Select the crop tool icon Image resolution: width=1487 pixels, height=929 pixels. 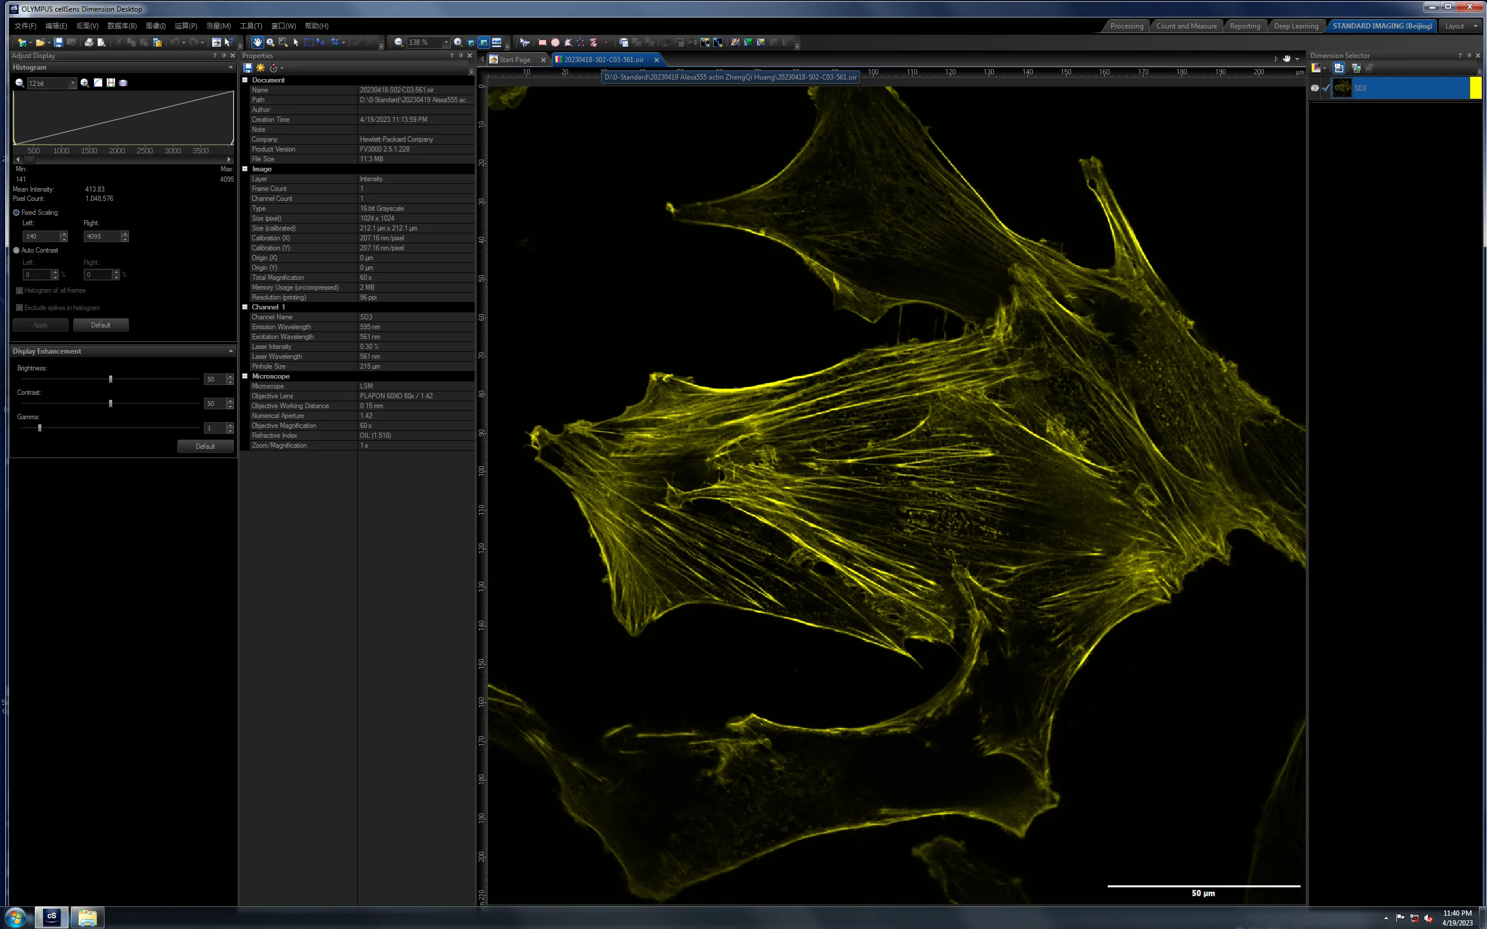[335, 42]
